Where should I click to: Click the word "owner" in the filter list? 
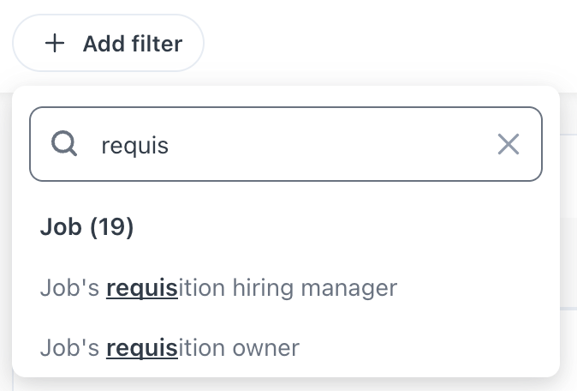click(x=265, y=349)
